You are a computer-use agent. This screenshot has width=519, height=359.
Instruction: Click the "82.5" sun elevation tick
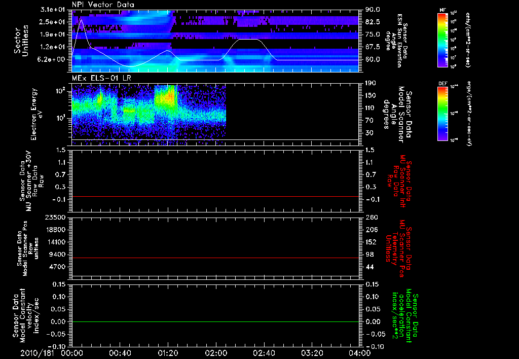(373, 22)
